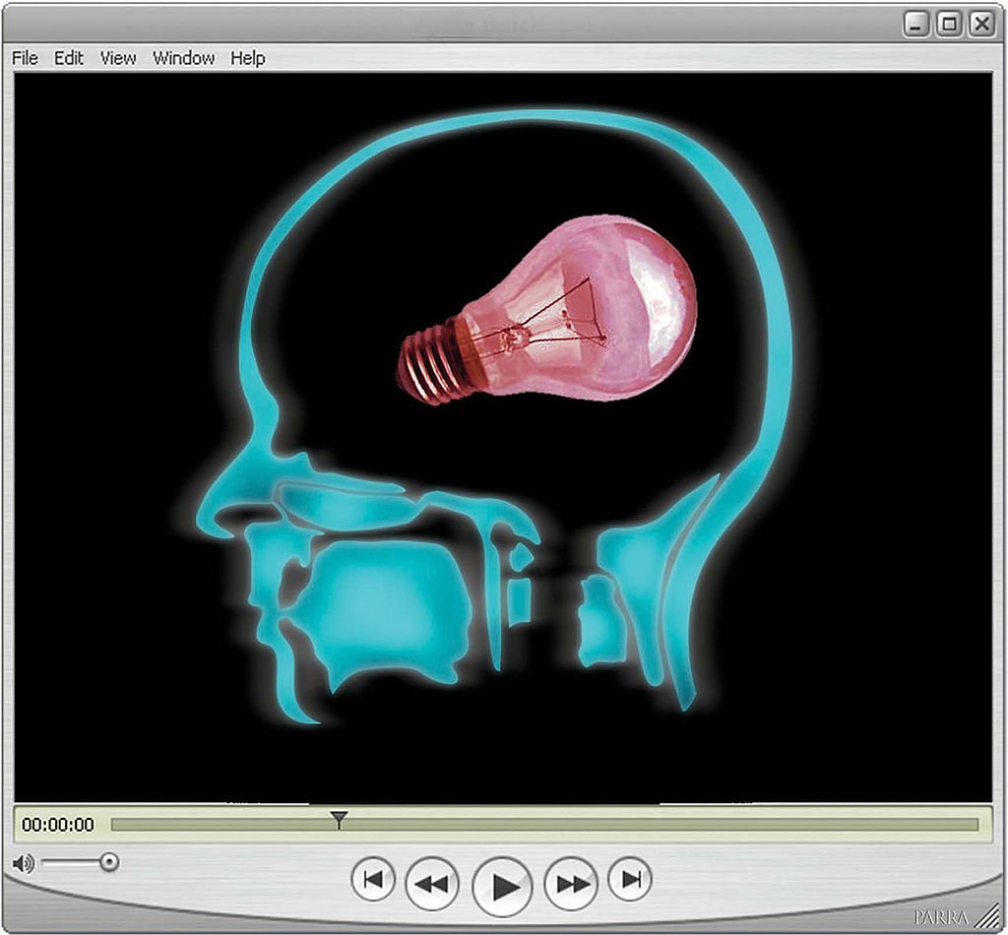1008x935 pixels.
Task: Click the right end of the timeline track
Action: pyautogui.click(x=973, y=825)
